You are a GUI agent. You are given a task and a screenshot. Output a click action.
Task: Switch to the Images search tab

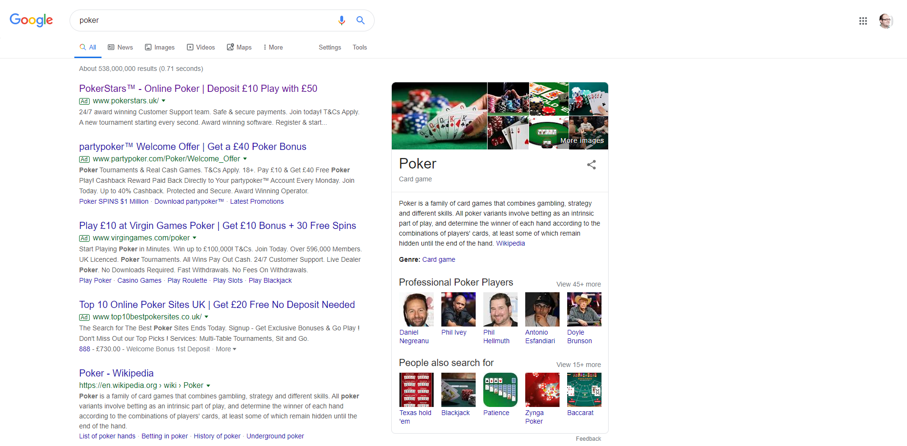click(160, 47)
